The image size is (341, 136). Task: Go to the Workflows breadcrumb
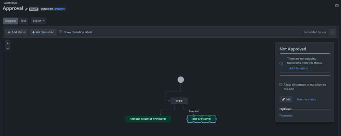click(x=11, y=3)
